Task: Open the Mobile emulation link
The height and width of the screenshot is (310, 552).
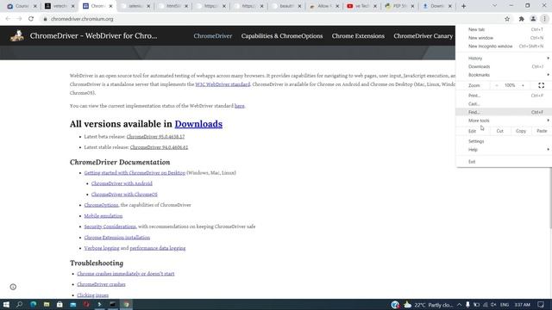Action: pyautogui.click(x=103, y=216)
